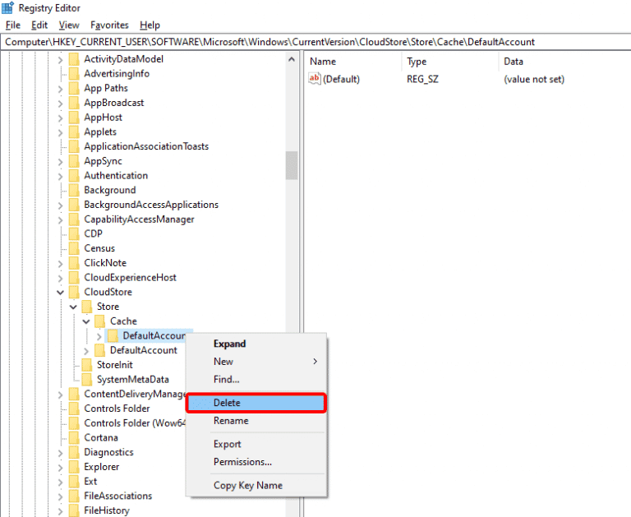Expand the BackgroundAccessApplications key
The width and height of the screenshot is (631, 517).
click(60, 205)
